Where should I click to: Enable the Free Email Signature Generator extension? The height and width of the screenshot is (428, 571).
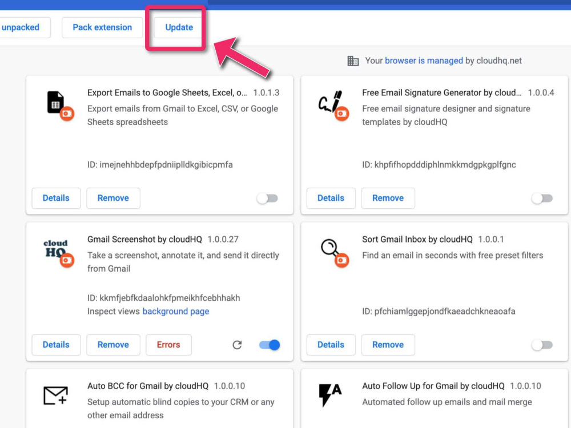tap(542, 199)
